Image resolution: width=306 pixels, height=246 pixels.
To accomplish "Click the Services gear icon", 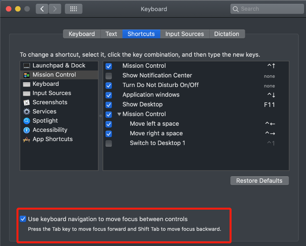I will point(26,112).
